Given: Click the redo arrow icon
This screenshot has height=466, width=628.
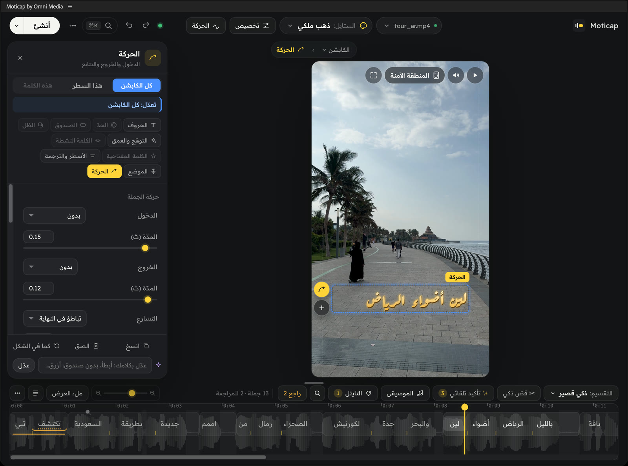Looking at the screenshot, I should click(146, 25).
